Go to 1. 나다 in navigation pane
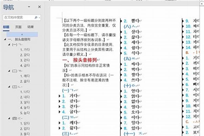 [x=25, y=92]
